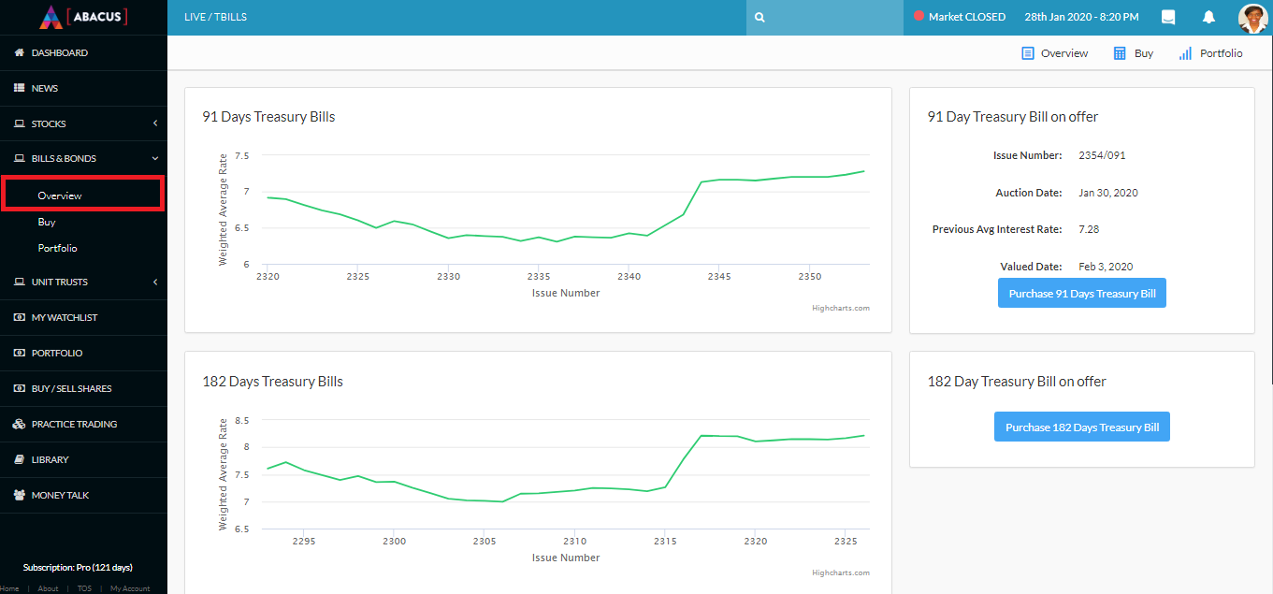
Task: Click the Money Talk people icon
Action: 19,495
